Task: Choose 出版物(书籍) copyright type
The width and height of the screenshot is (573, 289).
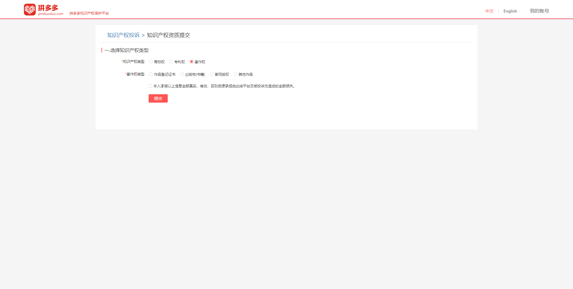Action: (182, 74)
